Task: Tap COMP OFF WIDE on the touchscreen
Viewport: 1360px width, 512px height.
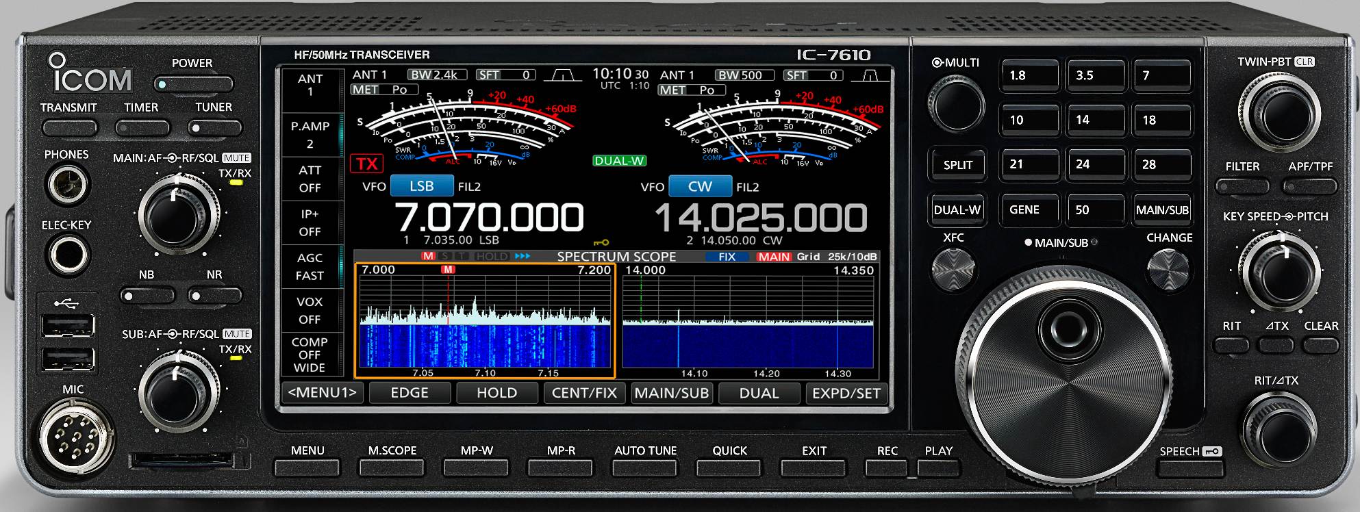Action: tap(310, 355)
